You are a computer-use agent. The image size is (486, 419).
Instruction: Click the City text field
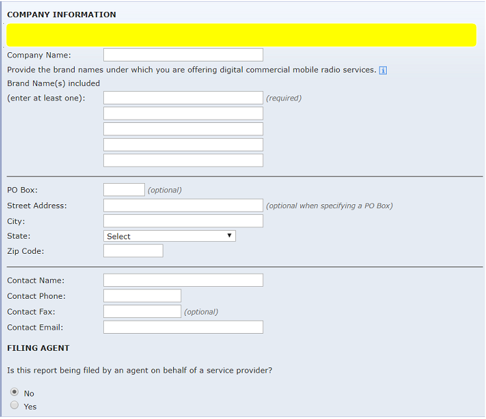coord(183,221)
